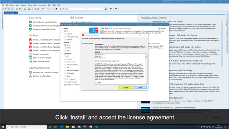Click the green Run toolbar icon
The image size is (229, 129).
[x=43, y=9]
